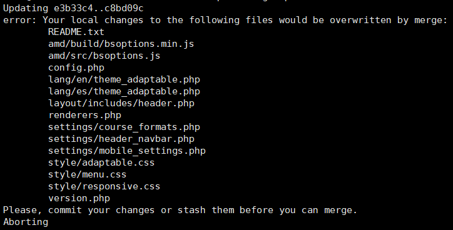This screenshot has height=230, width=453.
Task: Click the renderers.php file name
Action: tap(84, 115)
